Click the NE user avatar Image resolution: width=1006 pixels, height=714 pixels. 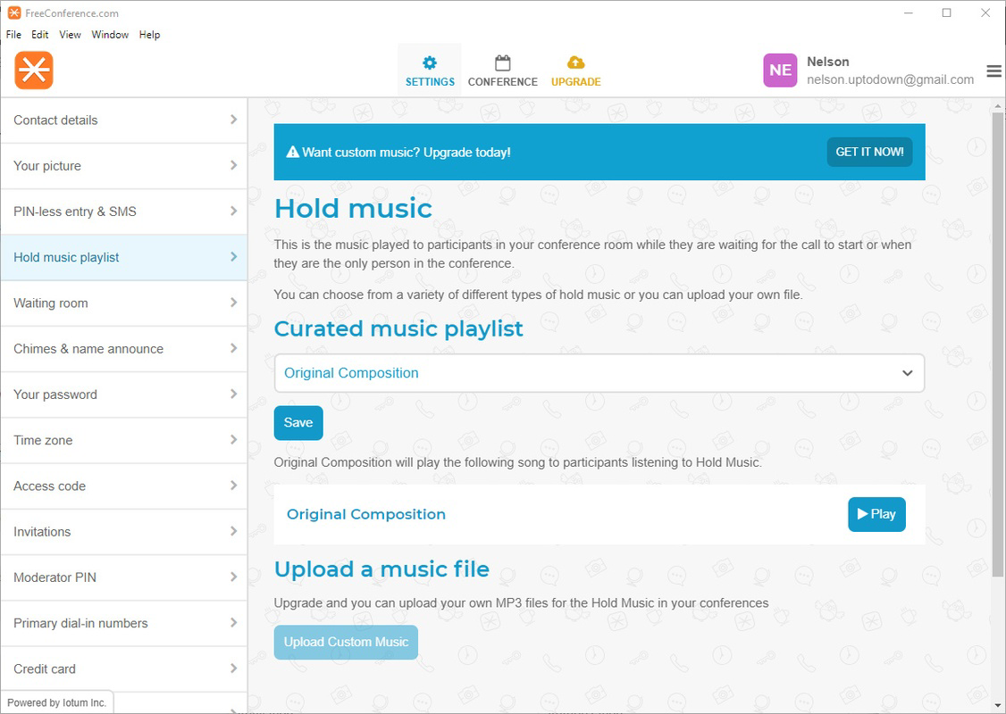(x=780, y=70)
